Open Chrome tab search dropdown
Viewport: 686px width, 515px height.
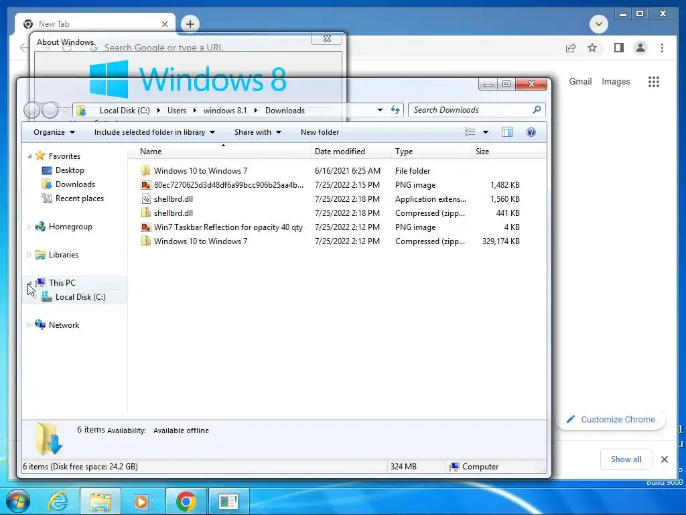click(x=598, y=24)
